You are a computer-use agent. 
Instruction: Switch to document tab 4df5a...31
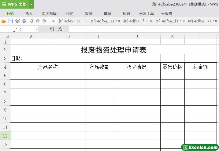(103, 21)
